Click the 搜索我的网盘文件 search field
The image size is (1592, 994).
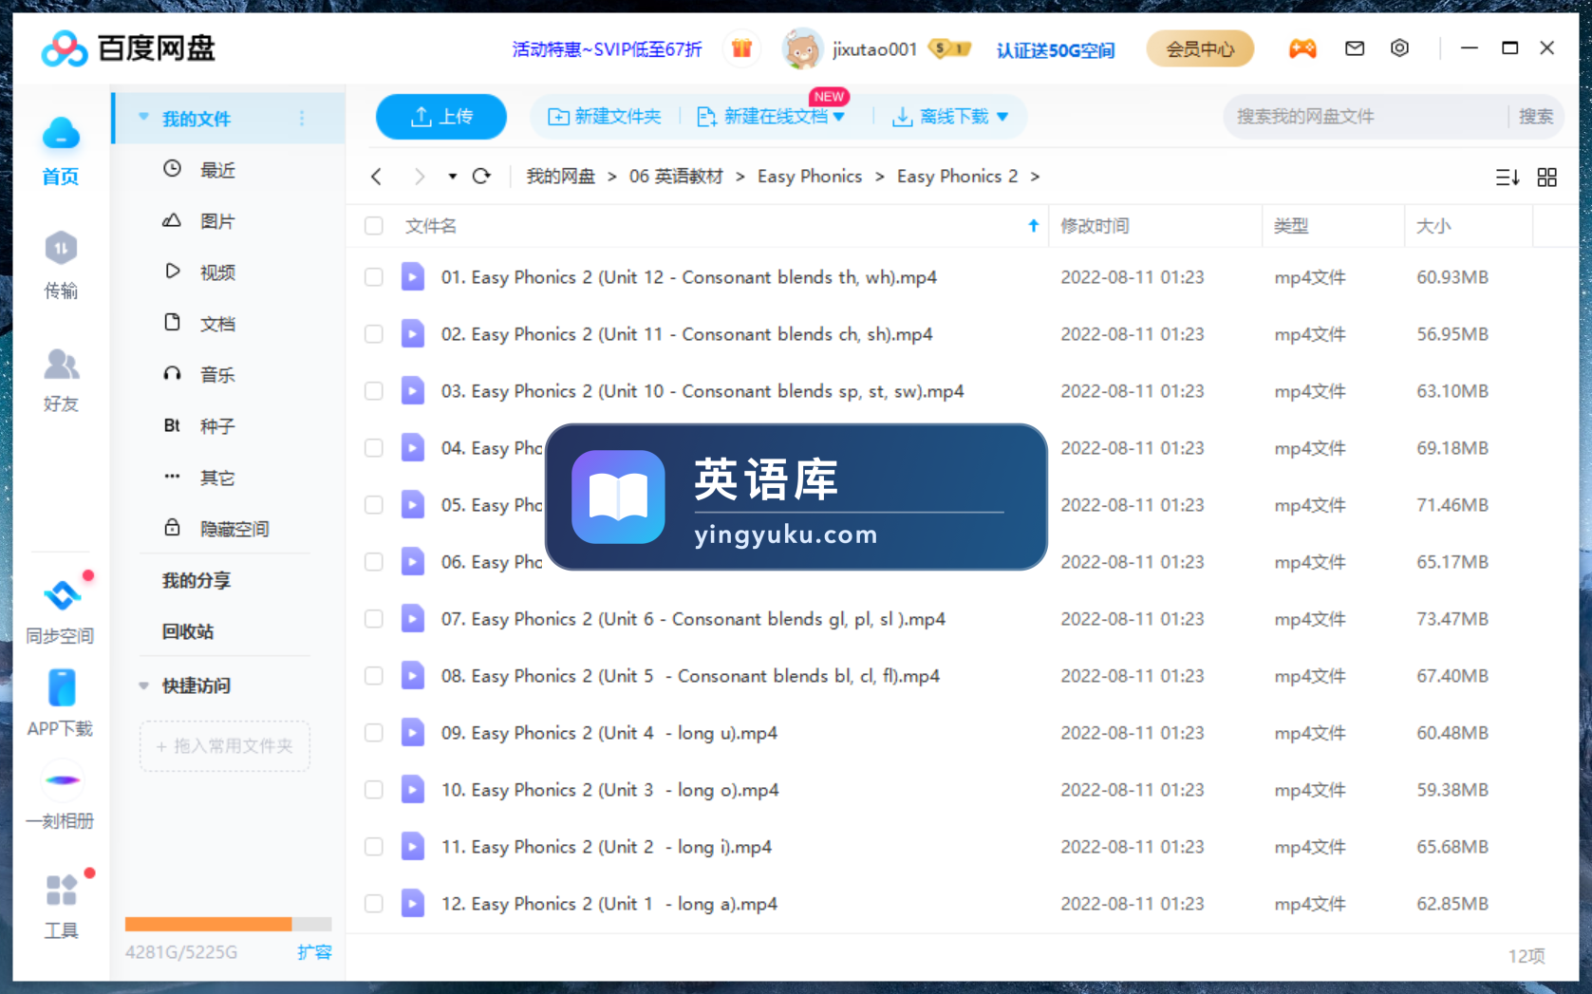pyautogui.click(x=1365, y=117)
